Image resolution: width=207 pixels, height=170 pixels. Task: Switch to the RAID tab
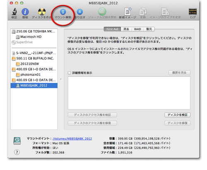[x=137, y=29]
